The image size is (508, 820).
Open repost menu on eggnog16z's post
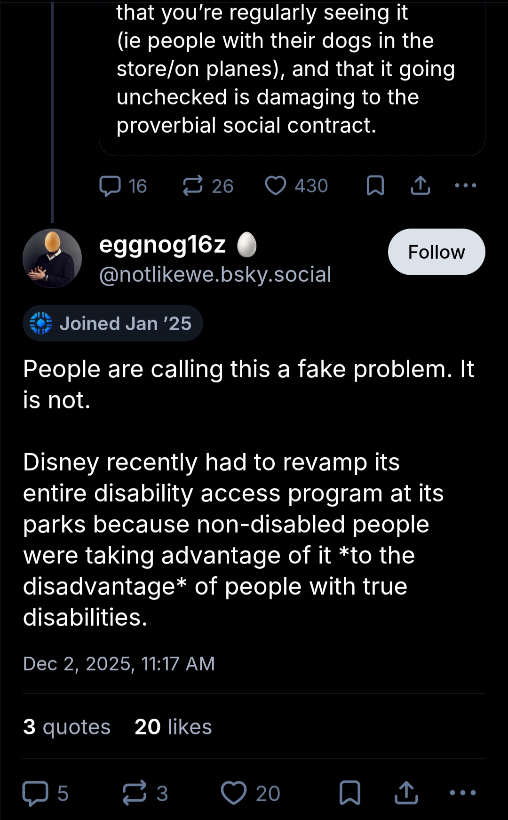(135, 793)
